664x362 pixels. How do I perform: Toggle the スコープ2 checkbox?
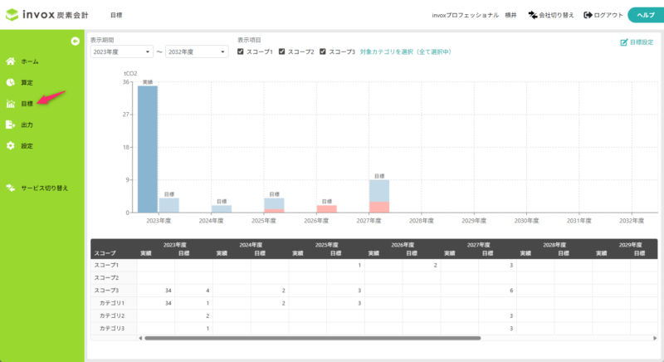click(x=281, y=51)
